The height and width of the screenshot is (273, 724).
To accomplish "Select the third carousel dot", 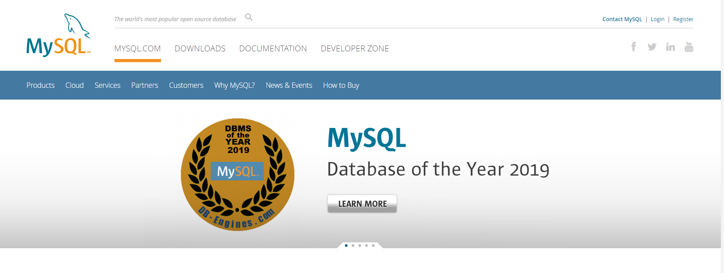I will [x=360, y=246].
